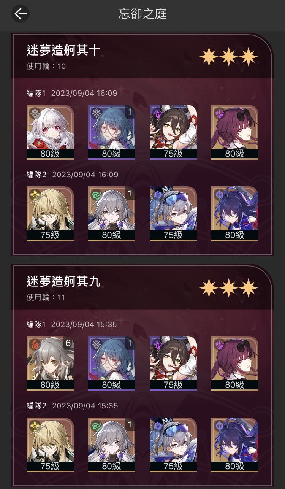The image size is (285, 489).
Task: Select blue-haired character in 其十 team 1
Action: point(112,132)
